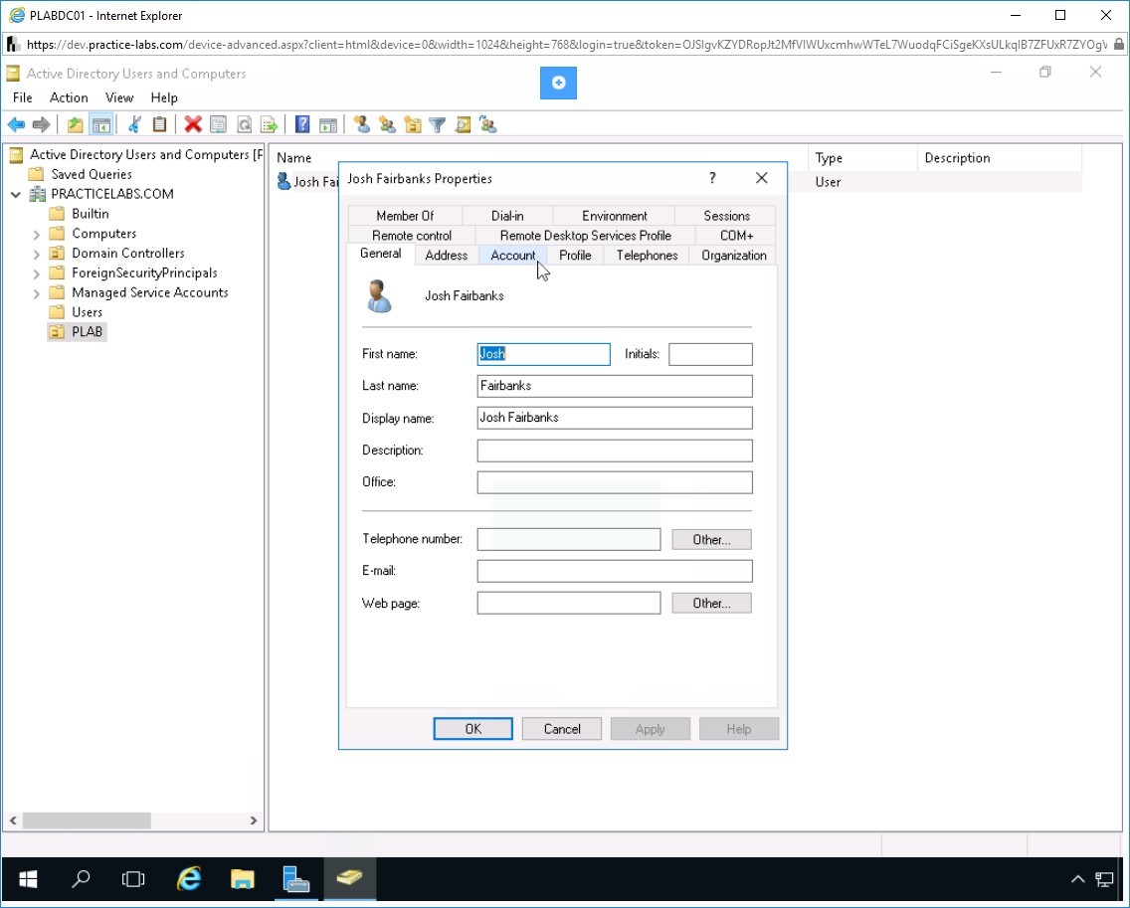Switch to the Profile tab
Image resolution: width=1130 pixels, height=908 pixels.
pos(575,256)
